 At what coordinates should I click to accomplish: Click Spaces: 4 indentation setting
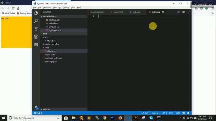tap(156, 113)
